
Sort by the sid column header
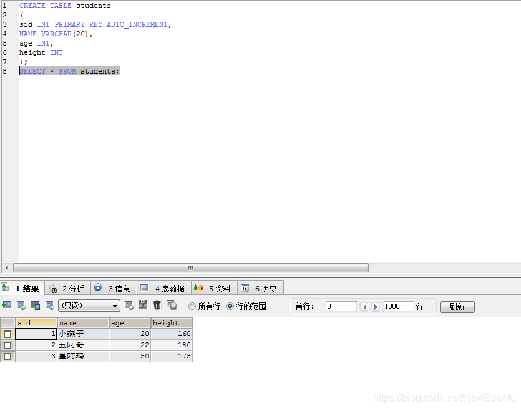point(36,323)
